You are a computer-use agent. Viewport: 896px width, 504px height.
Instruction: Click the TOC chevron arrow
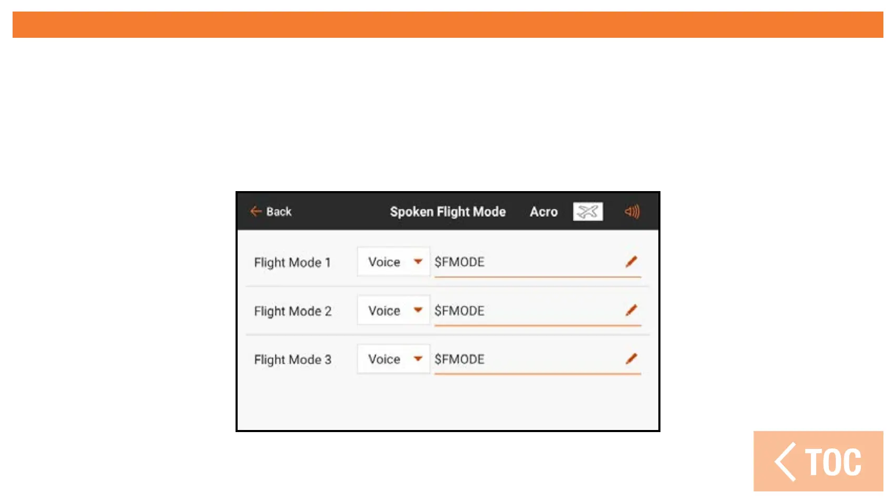(785, 462)
